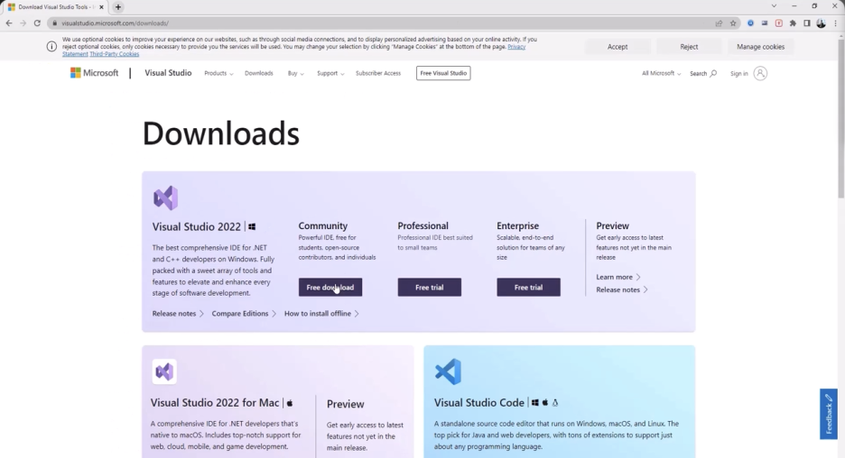This screenshot has width=845, height=458.
Task: Open the Third-Party Cookies link
Action: coord(115,54)
